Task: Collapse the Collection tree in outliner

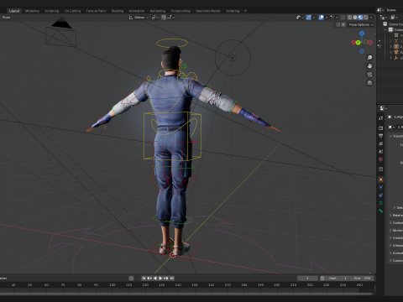Action: [x=386, y=29]
